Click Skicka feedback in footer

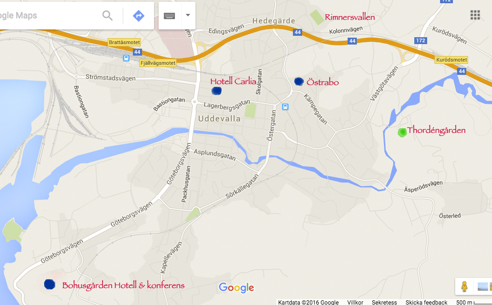click(426, 302)
